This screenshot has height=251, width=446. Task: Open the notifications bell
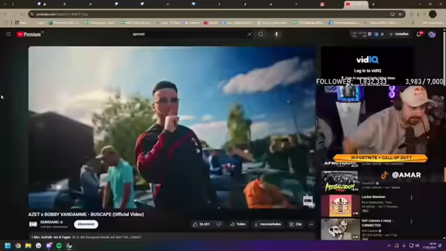[419, 34]
